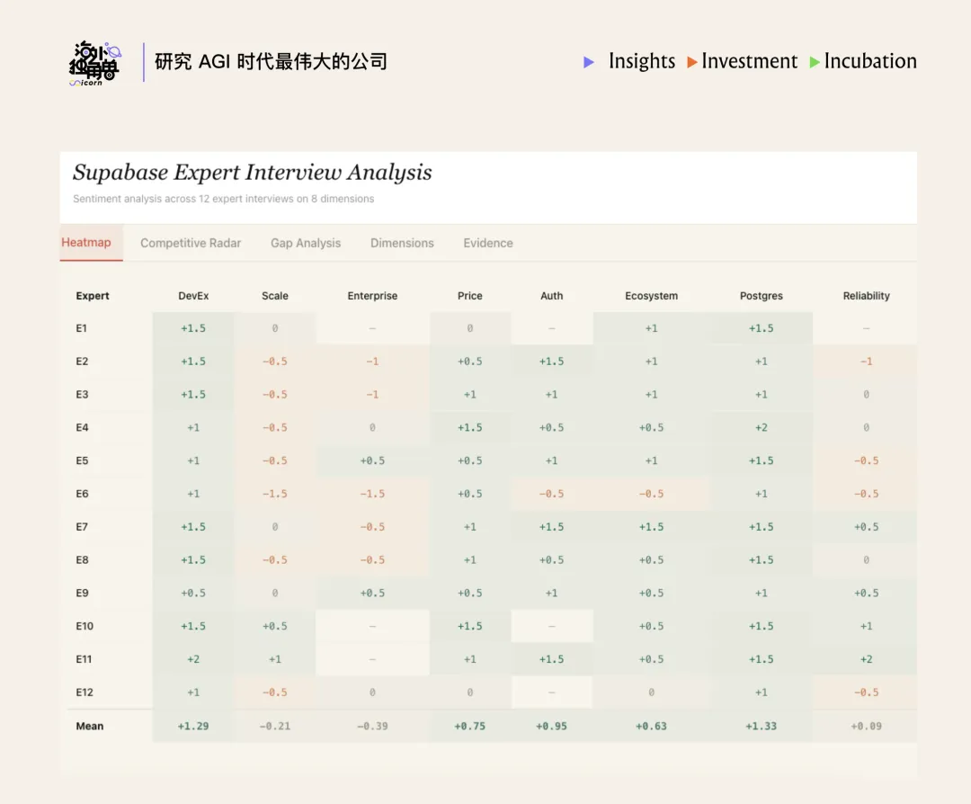
Task: Click the purple triangle before Insights
Action: (589, 62)
